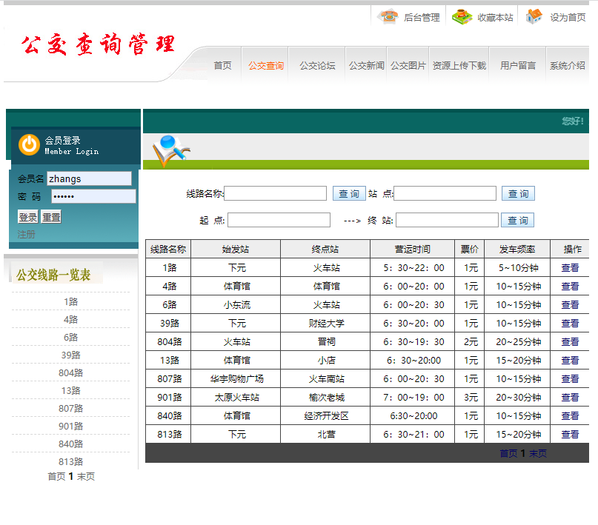Image resolution: width=598 pixels, height=525 pixels.
Task: Select 840路 in the sidebar route list
Action: (x=71, y=444)
